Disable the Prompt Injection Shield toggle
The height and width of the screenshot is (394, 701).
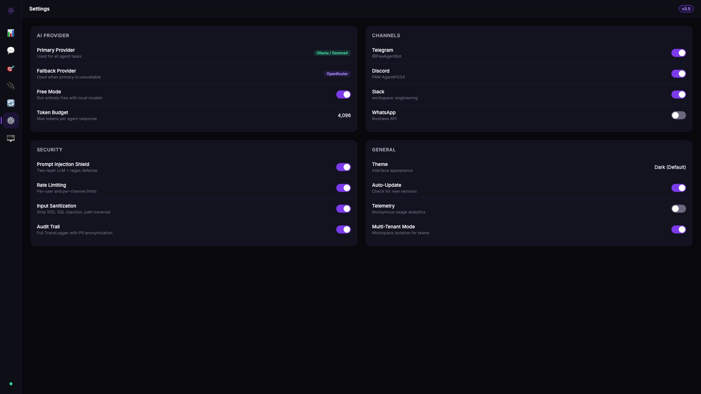[343, 167]
